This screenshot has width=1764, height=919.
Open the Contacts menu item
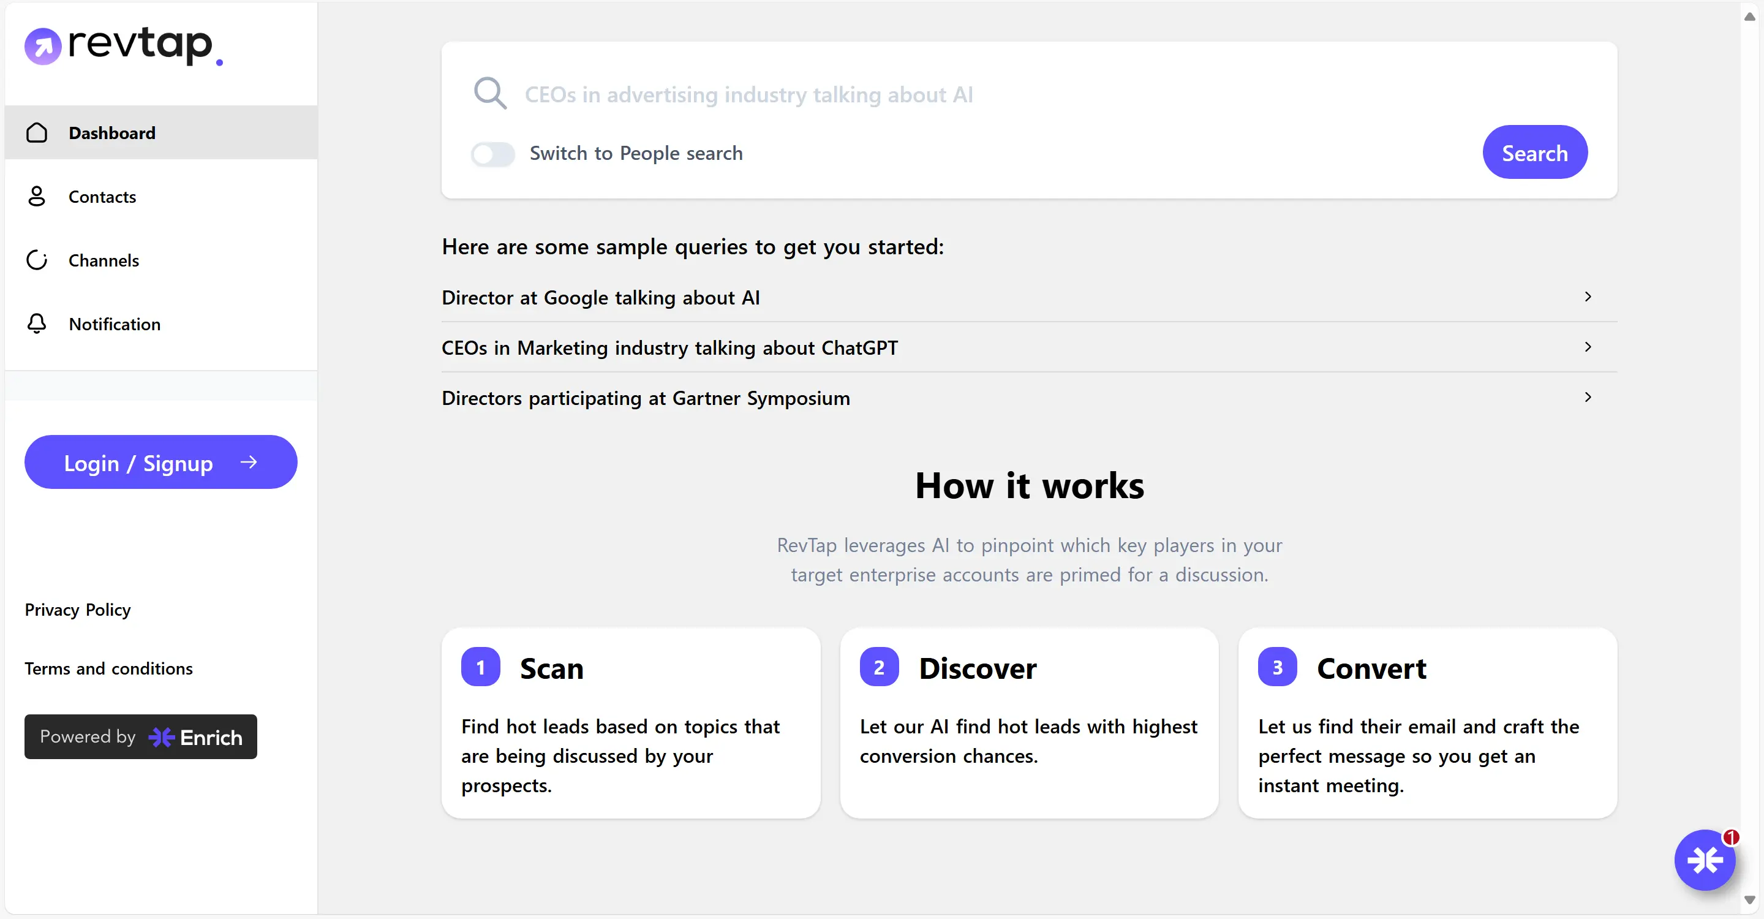102,197
